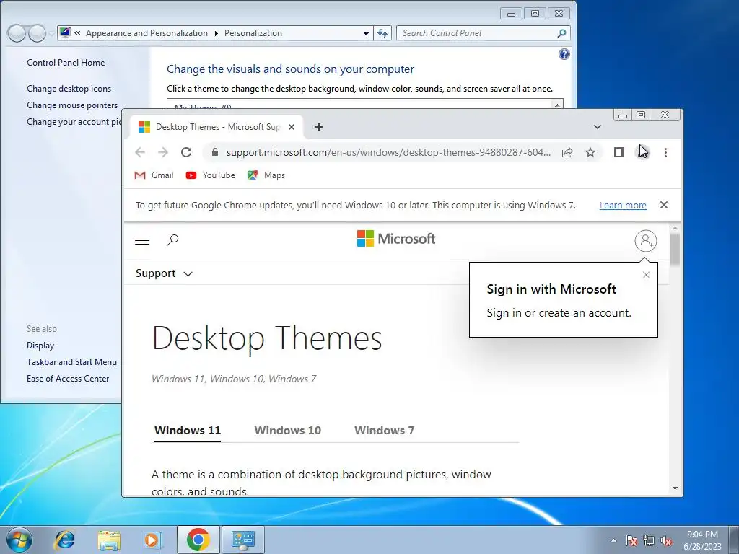Screen dimensions: 739x554
Task: Open Display under See also
Action: 40,346
